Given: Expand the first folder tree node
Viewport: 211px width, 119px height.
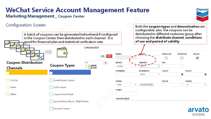Looking at the screenshot, I should (x=86, y=66).
